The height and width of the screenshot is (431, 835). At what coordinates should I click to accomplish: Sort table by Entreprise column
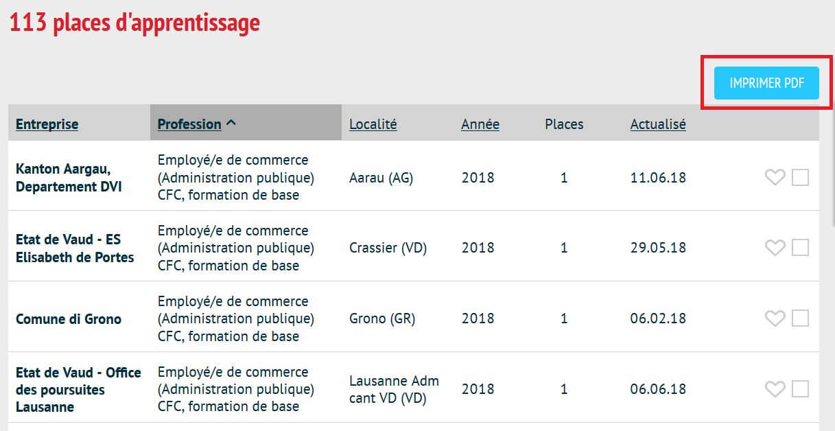[47, 124]
